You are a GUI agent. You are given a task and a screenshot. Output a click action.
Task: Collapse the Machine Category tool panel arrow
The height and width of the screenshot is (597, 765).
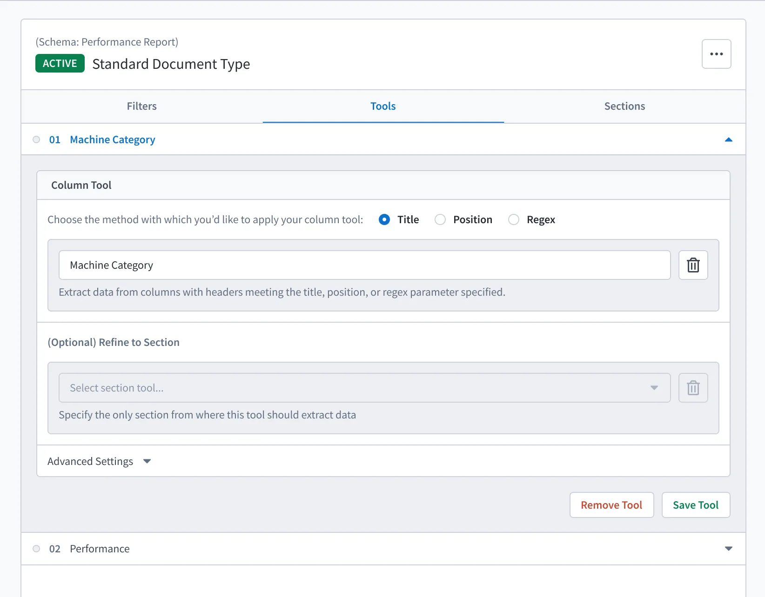coord(728,139)
